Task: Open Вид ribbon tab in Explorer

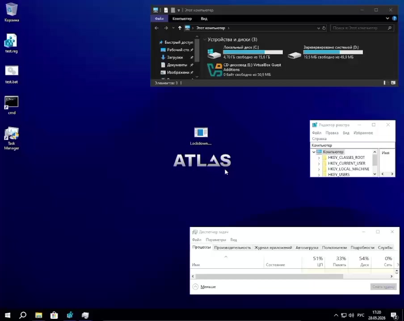Action: [x=204, y=19]
